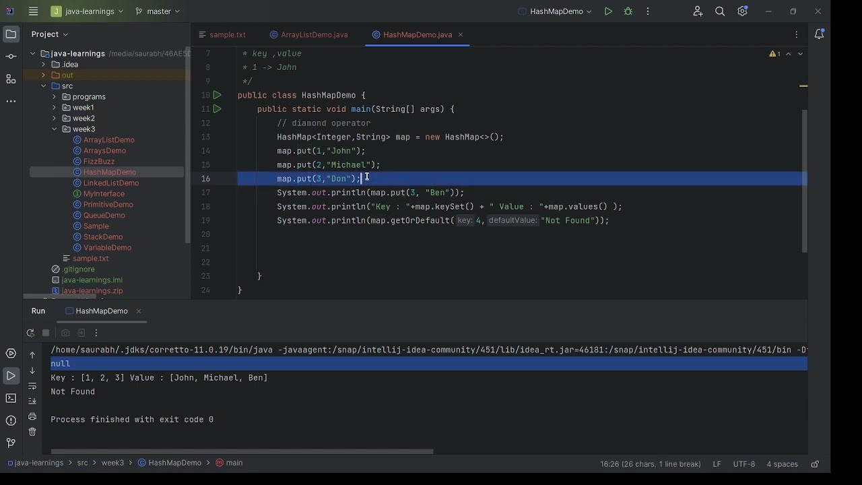The height and width of the screenshot is (485, 862).
Task: Click run gutter icon on line 11
Action: [217, 109]
